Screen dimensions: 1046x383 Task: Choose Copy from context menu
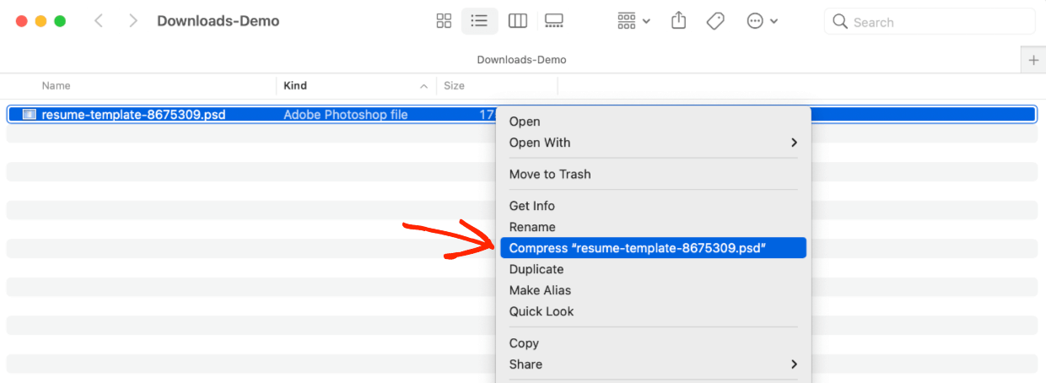click(x=653, y=343)
